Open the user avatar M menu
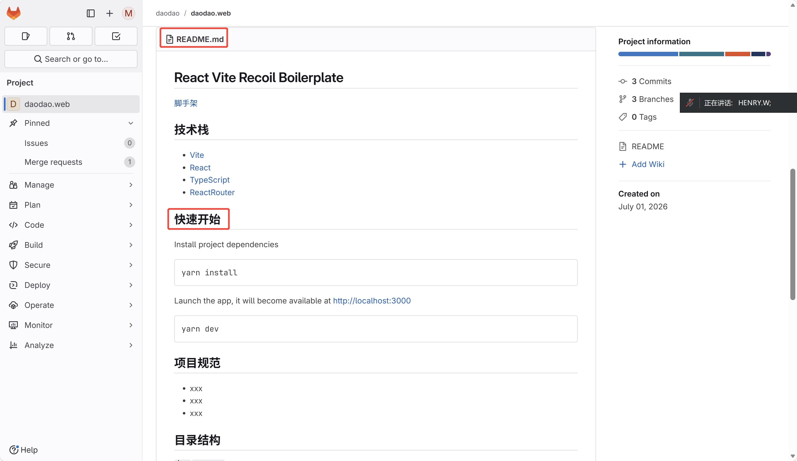This screenshot has width=797, height=461. 128,13
